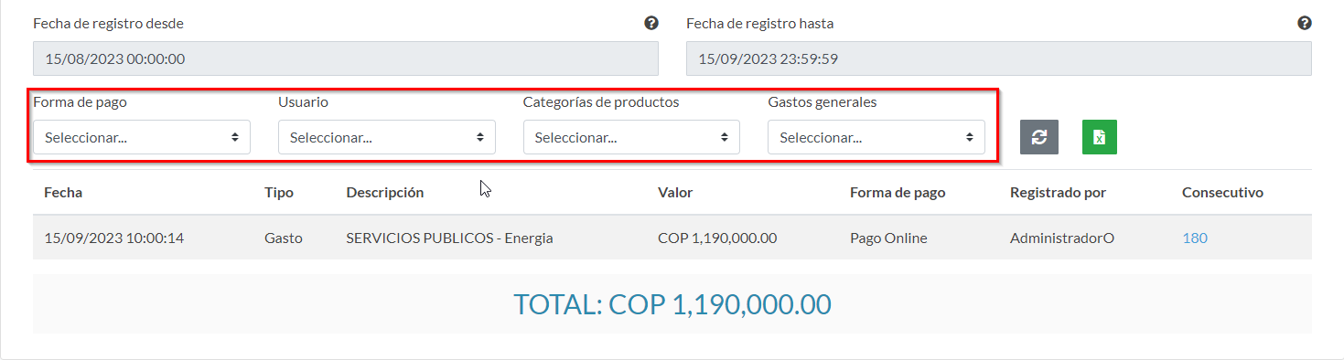Click the 'Valor' column header
Image resolution: width=1344 pixels, height=360 pixels.
[x=675, y=193]
